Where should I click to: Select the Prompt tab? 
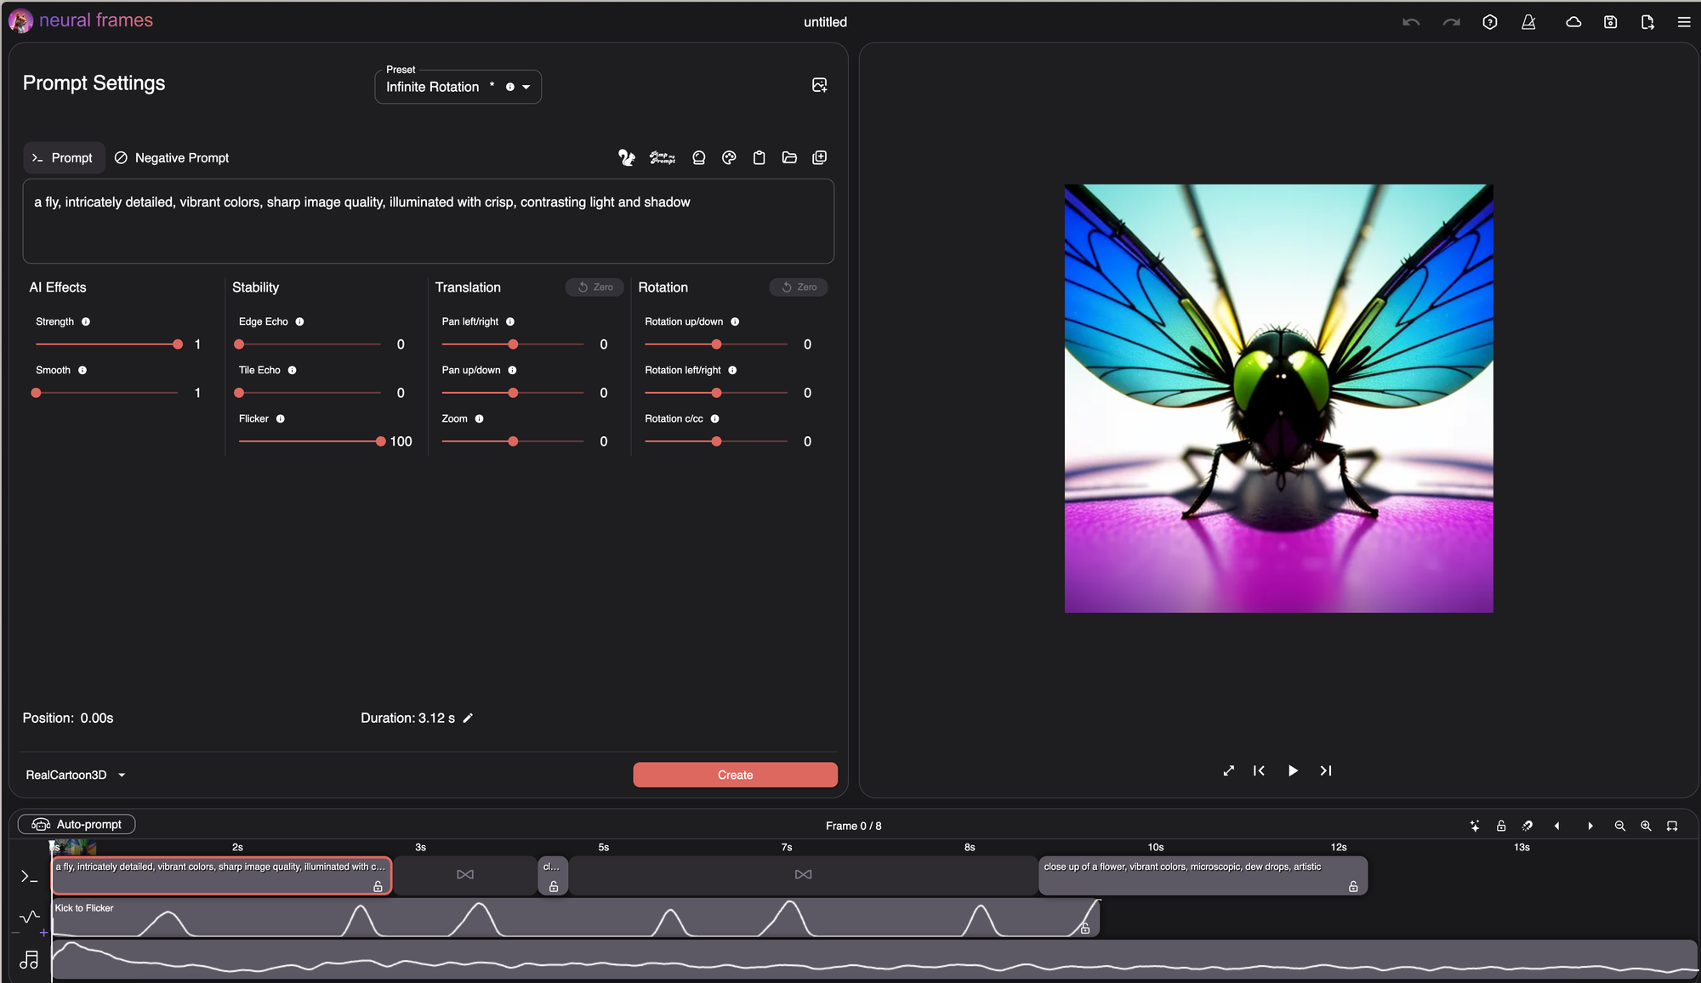pyautogui.click(x=63, y=158)
